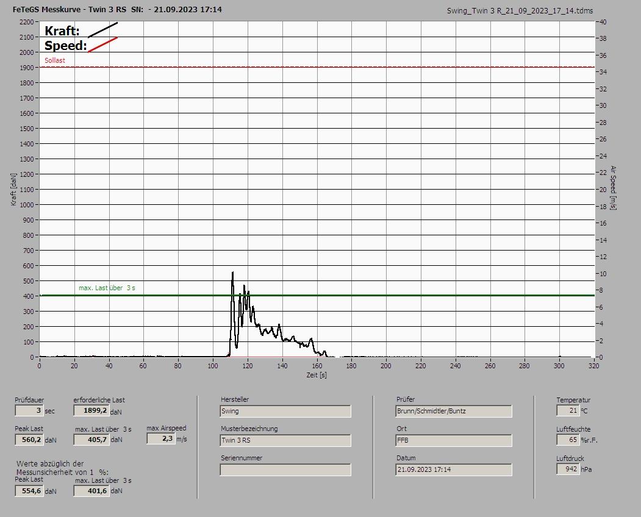Click the Hersteller label

(235, 399)
